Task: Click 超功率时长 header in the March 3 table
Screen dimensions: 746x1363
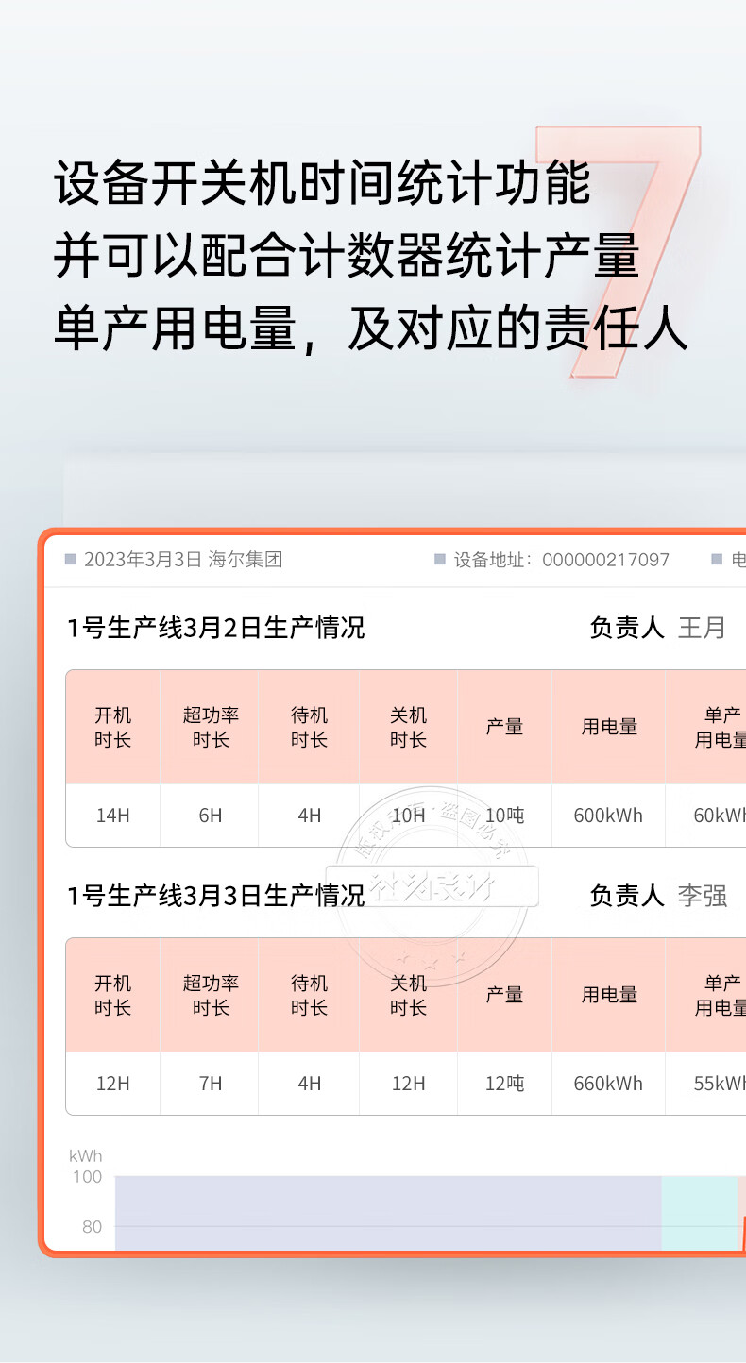Action: (211, 995)
